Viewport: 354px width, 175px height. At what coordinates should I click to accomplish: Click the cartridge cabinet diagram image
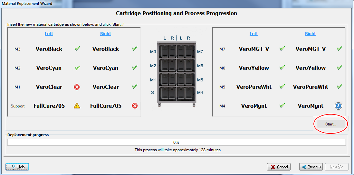click(176, 73)
